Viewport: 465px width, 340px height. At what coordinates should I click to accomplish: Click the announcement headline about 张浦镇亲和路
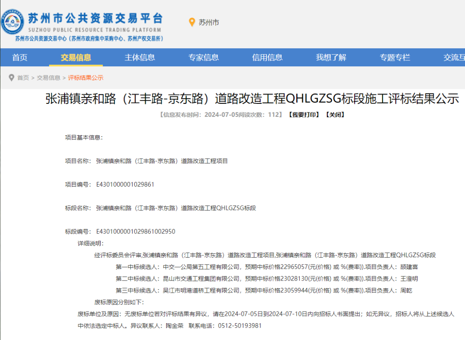[252, 99]
